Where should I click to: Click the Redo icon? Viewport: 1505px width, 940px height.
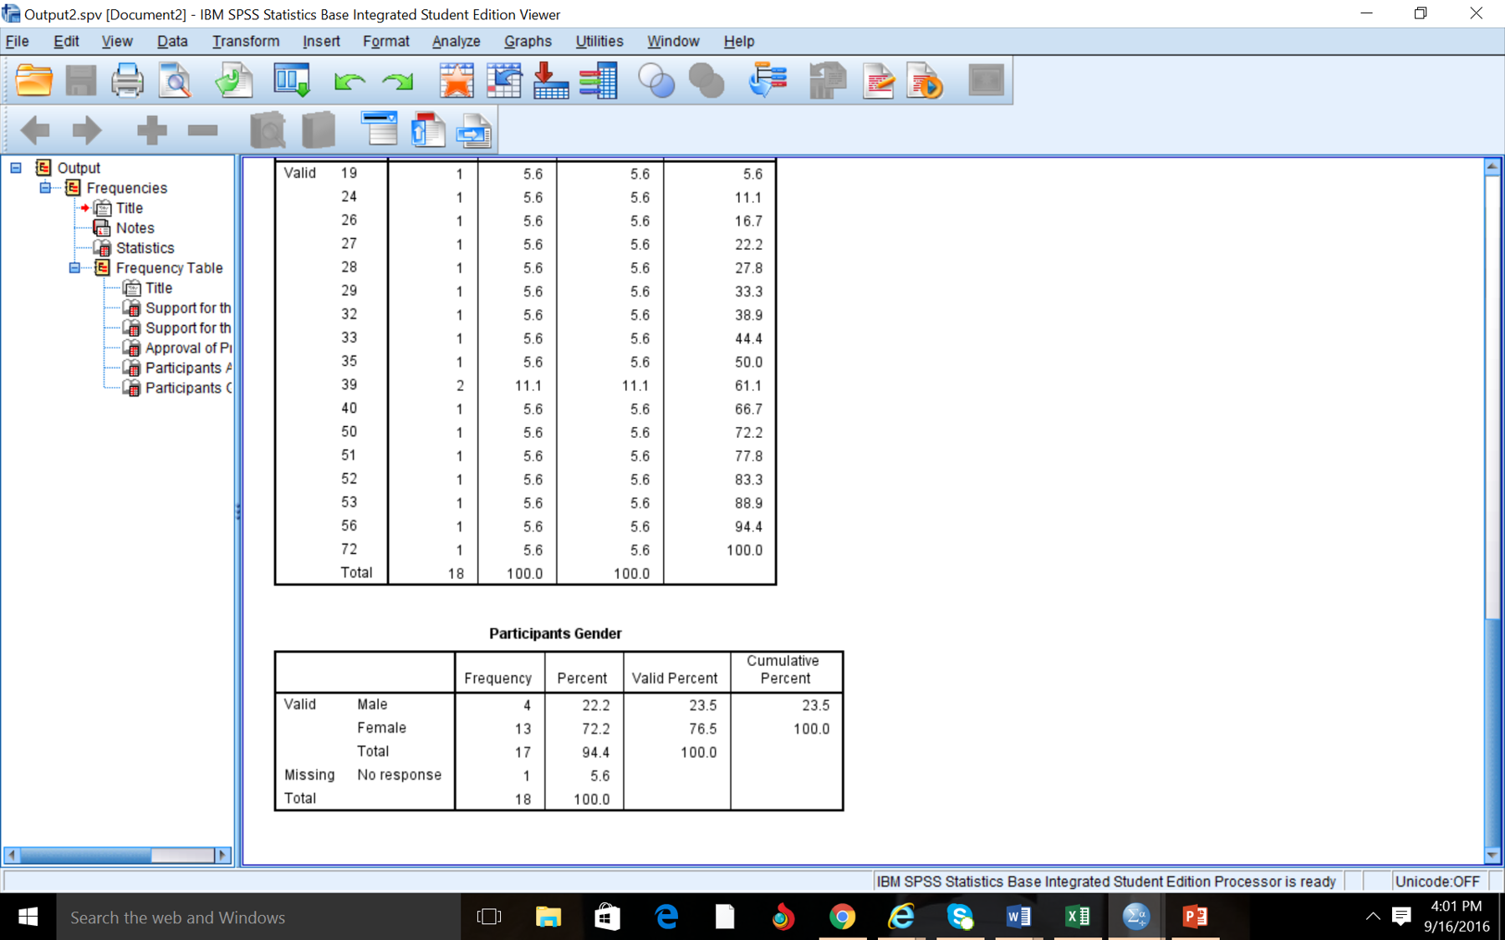coord(399,80)
